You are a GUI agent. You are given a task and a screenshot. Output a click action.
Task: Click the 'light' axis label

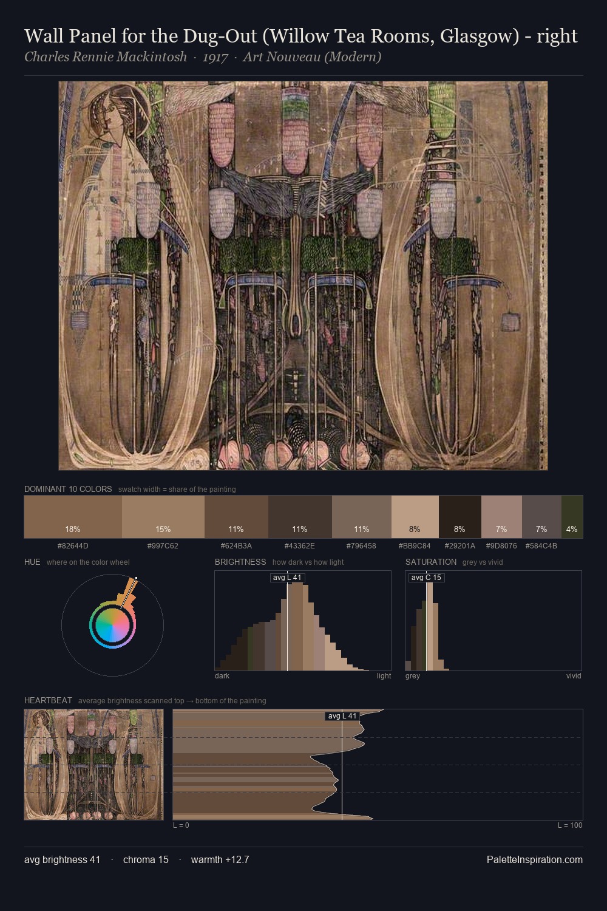pyautogui.click(x=384, y=676)
